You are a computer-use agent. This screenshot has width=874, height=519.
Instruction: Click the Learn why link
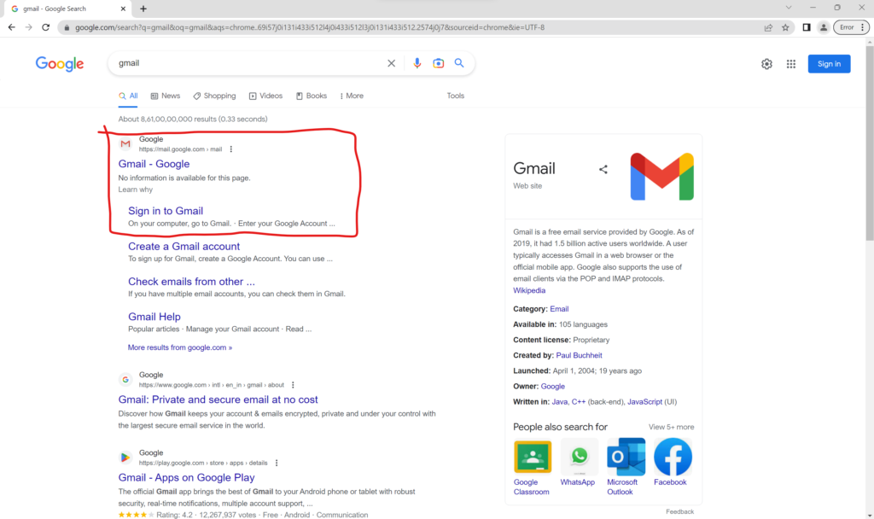tap(136, 190)
